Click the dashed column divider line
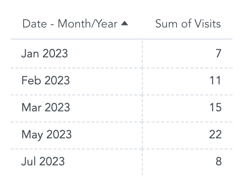The height and width of the screenshot is (188, 246). [142, 108]
